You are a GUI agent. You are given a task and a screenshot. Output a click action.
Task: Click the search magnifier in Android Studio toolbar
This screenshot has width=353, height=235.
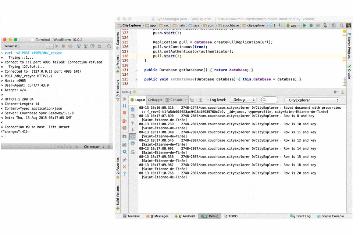pyautogui.click(x=342, y=26)
